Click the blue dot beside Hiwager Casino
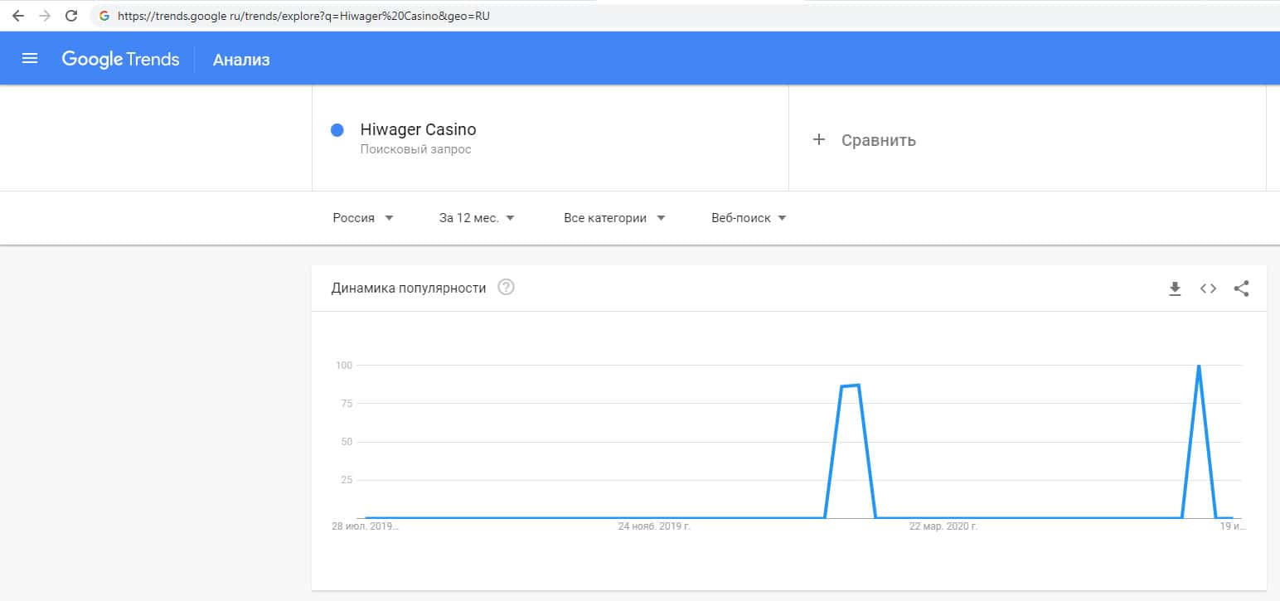Image resolution: width=1280 pixels, height=601 pixels. tap(337, 130)
